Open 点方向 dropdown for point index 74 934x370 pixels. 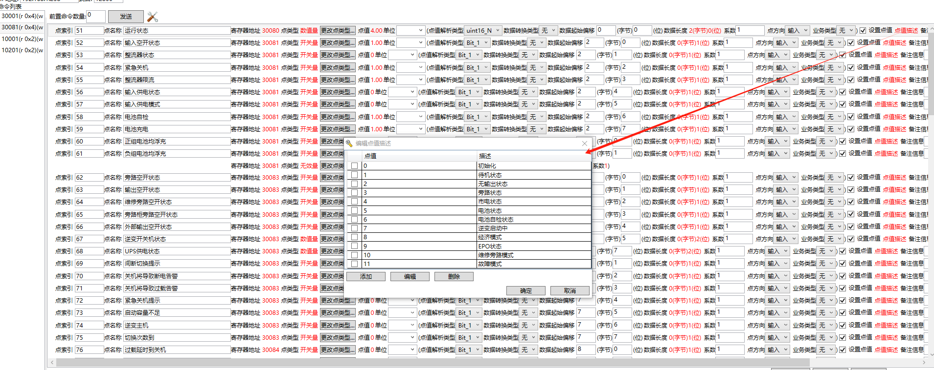777,325
